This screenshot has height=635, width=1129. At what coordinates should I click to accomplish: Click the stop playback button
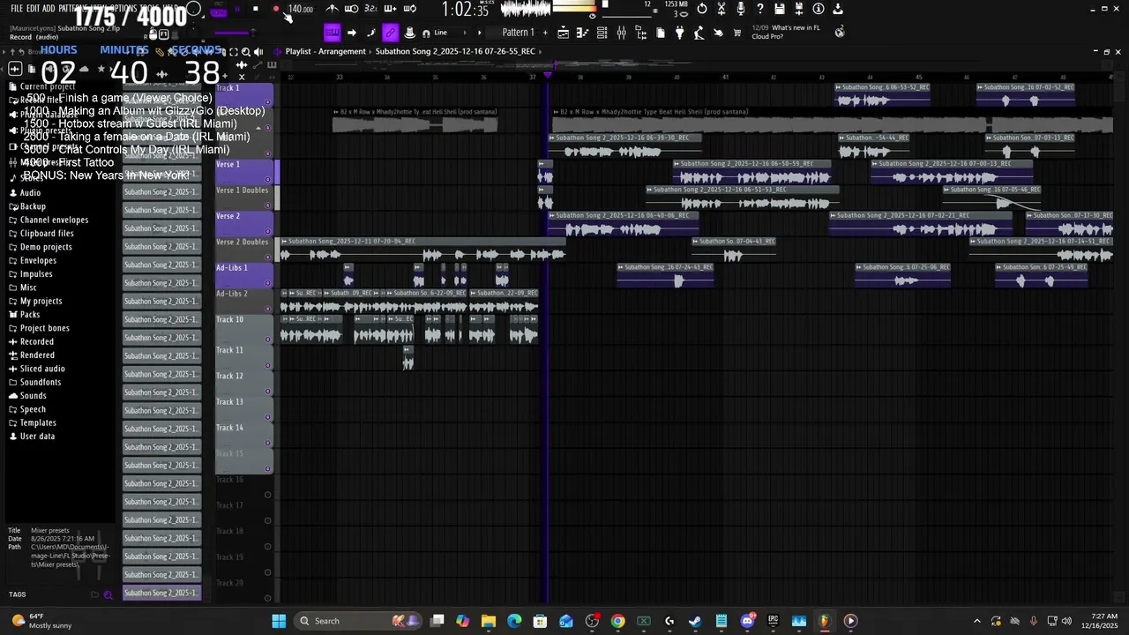point(256,9)
